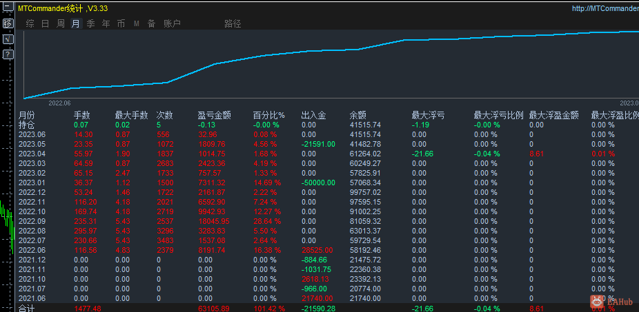639x312 pixels.
Task: Click the 3483 trade count cell
Action: click(x=165, y=241)
